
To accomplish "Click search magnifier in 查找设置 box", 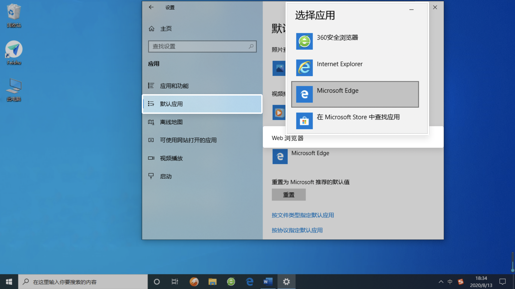I will pos(251,46).
